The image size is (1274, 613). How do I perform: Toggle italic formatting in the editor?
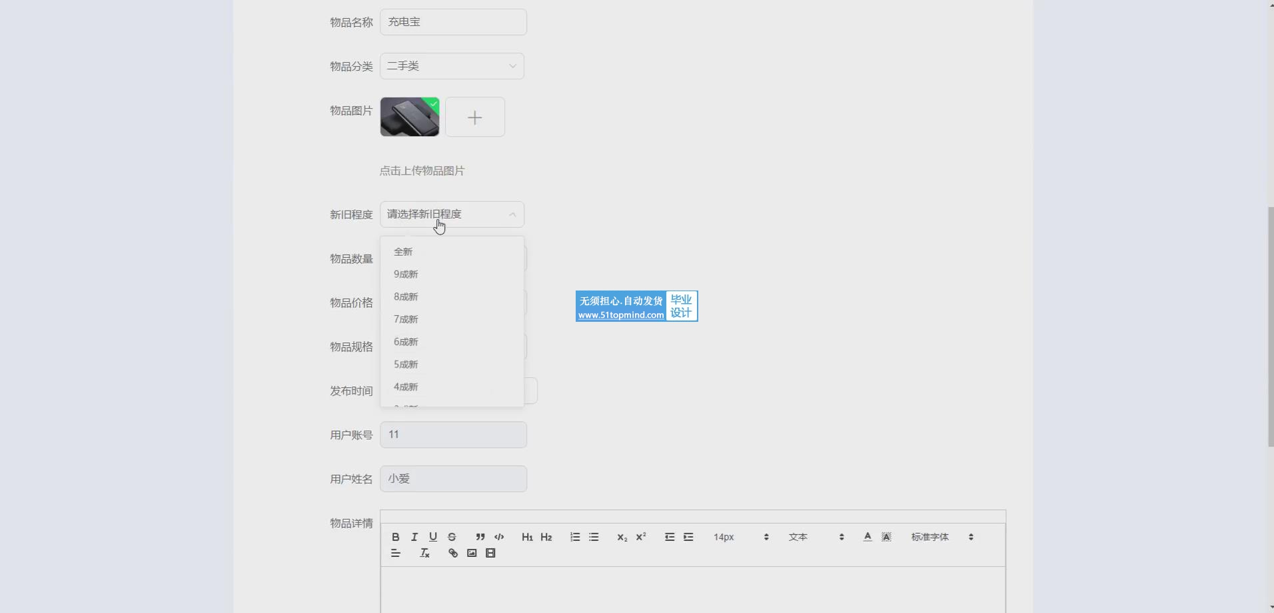414,537
